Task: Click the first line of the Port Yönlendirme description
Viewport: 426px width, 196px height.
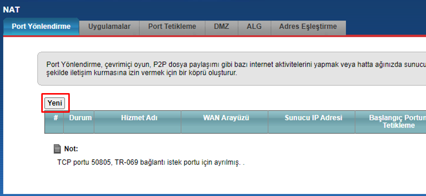Action: pos(236,65)
